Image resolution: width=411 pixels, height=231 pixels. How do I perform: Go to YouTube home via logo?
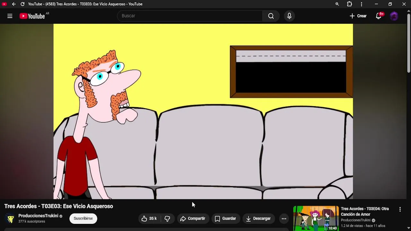pyautogui.click(x=32, y=16)
